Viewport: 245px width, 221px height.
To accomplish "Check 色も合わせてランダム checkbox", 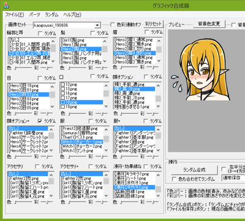I will click(174, 179).
